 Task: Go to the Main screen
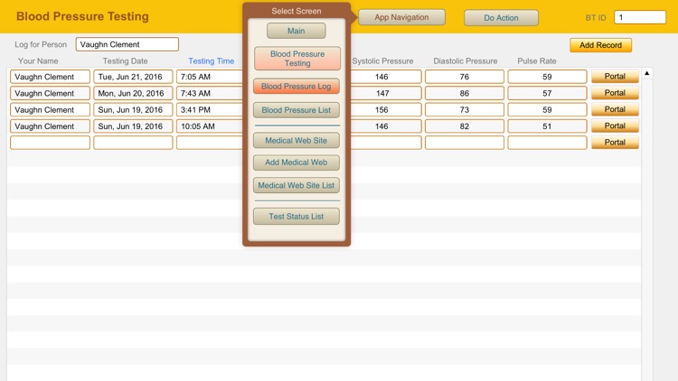point(297,31)
